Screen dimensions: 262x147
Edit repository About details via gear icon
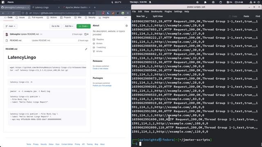coord(126,26)
